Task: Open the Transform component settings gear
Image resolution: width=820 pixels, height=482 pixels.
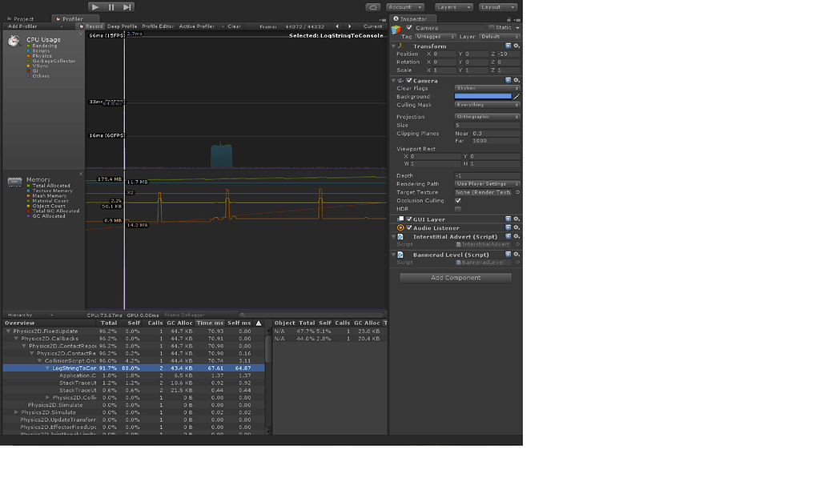Action: pos(517,46)
